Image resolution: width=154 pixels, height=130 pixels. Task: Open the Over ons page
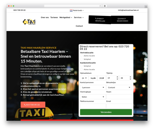coord(45,18)
